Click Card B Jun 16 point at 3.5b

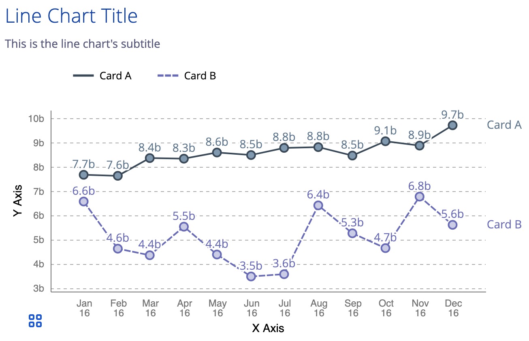coord(251,277)
